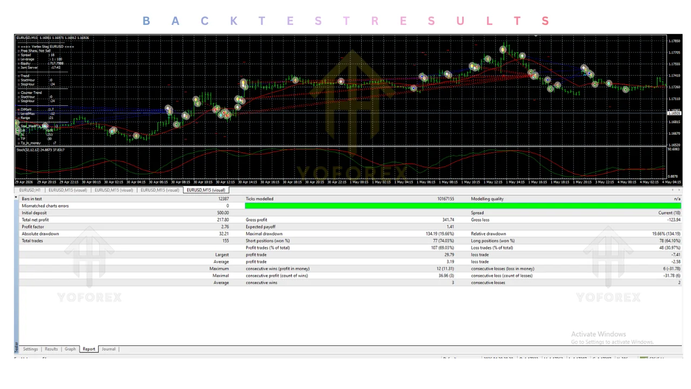The height and width of the screenshot is (389, 691).
Task: Click consecutive losses value 6 (-31.78)
Action: coord(672,269)
